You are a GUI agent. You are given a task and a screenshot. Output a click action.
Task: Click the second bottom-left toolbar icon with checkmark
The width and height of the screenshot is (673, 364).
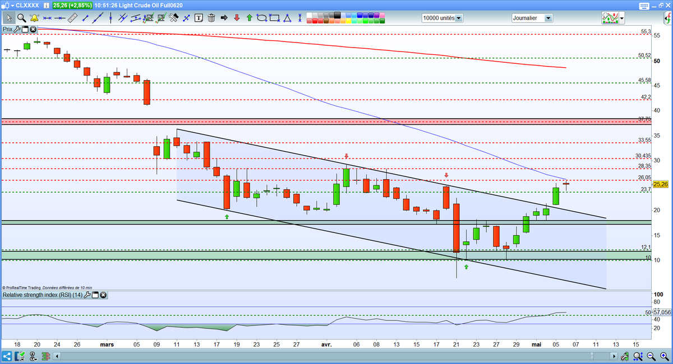(x=19, y=356)
